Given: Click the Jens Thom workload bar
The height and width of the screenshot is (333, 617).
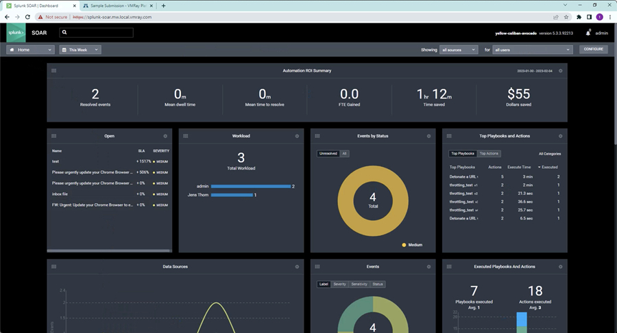Looking at the screenshot, I should coord(232,195).
